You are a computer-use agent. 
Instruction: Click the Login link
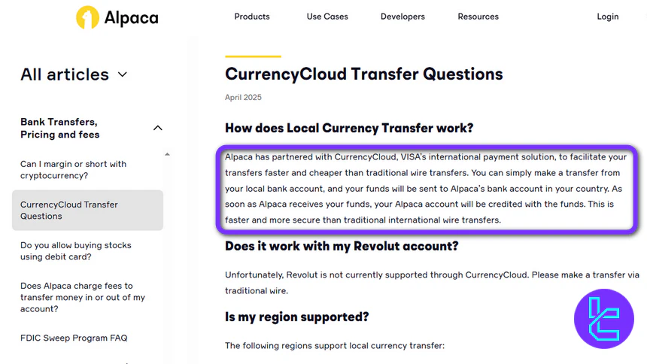click(607, 17)
